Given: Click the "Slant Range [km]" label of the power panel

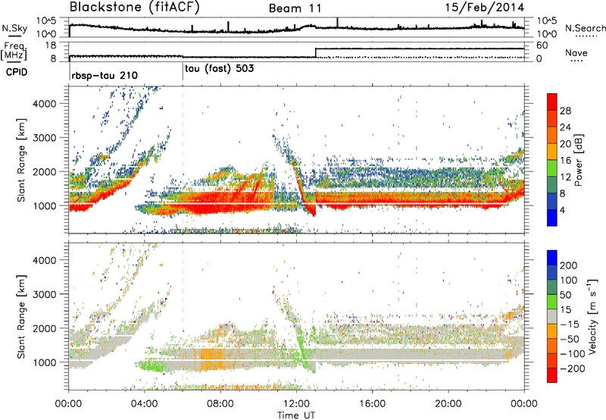Looking at the screenshot, I should click(x=21, y=160).
